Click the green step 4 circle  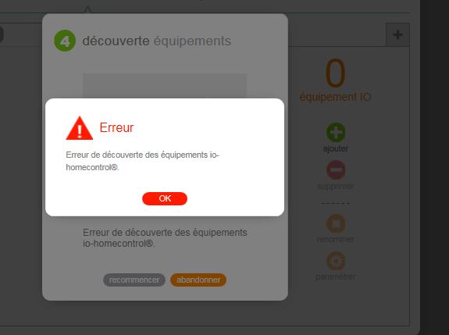click(65, 41)
